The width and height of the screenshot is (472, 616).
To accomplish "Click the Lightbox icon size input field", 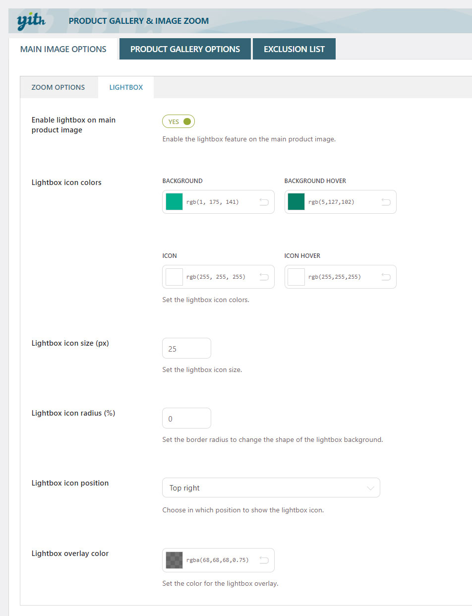I will (186, 349).
